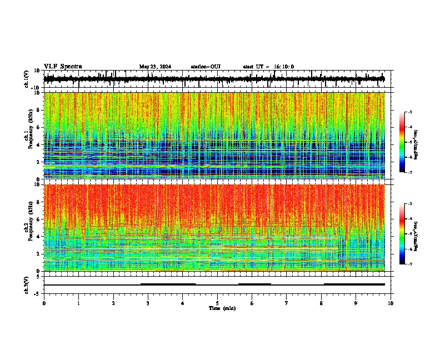Click the time axis tick label "5"
This screenshot has width=440, height=340.
(217, 303)
